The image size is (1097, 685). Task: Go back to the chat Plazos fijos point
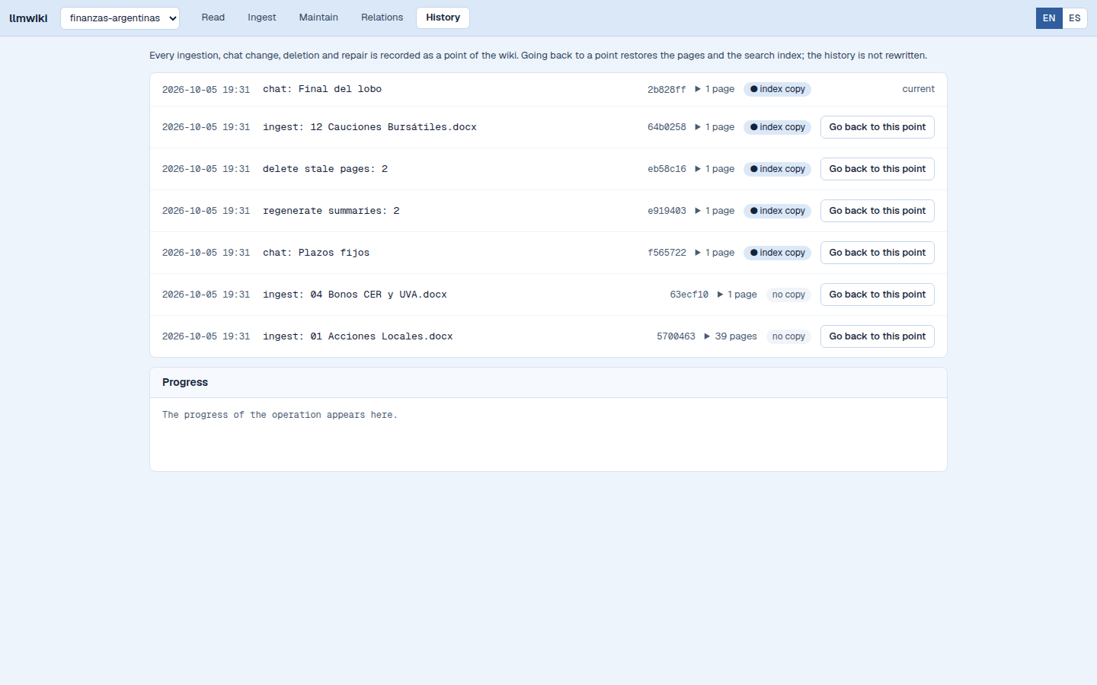click(x=878, y=253)
